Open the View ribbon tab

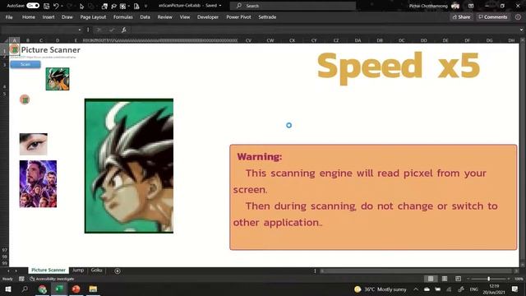[184, 17]
